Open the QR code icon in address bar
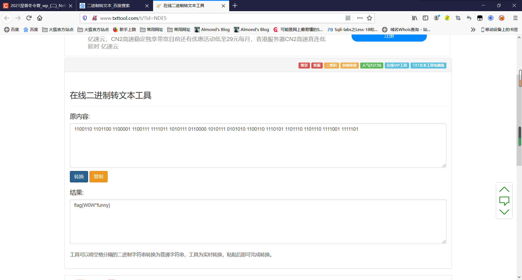Image resolution: width=522 pixels, height=280 pixels. click(x=348, y=18)
